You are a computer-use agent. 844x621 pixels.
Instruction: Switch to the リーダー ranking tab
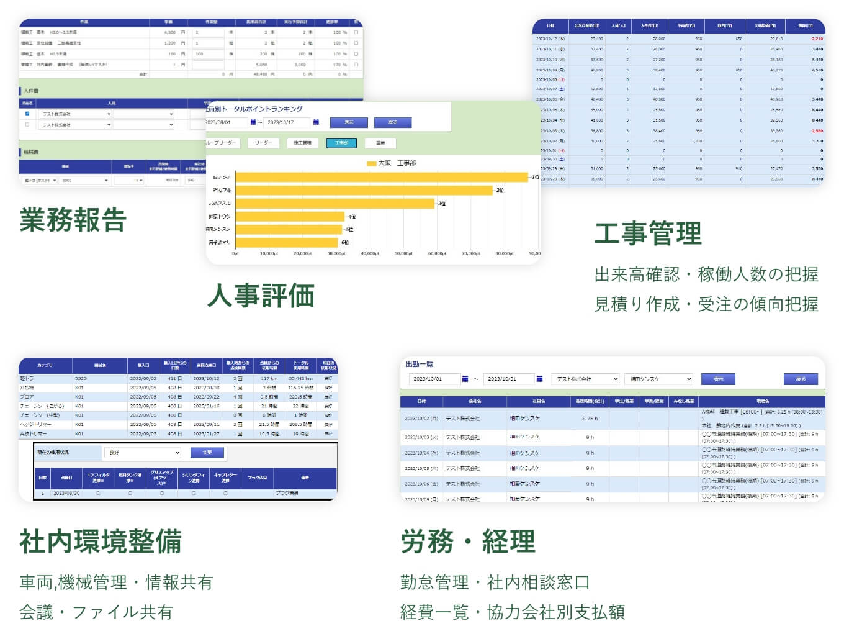[x=264, y=143]
